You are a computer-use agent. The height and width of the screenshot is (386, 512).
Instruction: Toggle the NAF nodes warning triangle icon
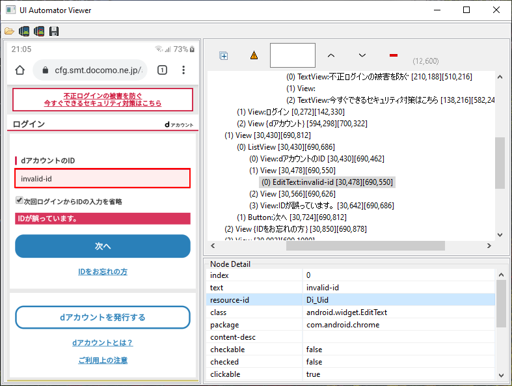(x=254, y=55)
